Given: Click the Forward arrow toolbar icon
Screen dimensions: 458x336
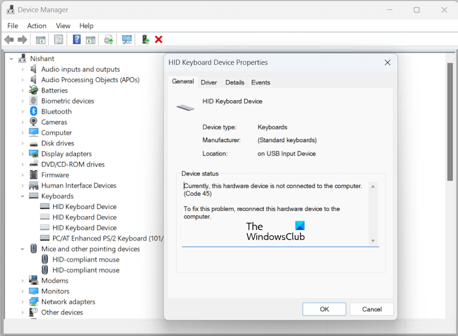Looking at the screenshot, I should tap(22, 39).
